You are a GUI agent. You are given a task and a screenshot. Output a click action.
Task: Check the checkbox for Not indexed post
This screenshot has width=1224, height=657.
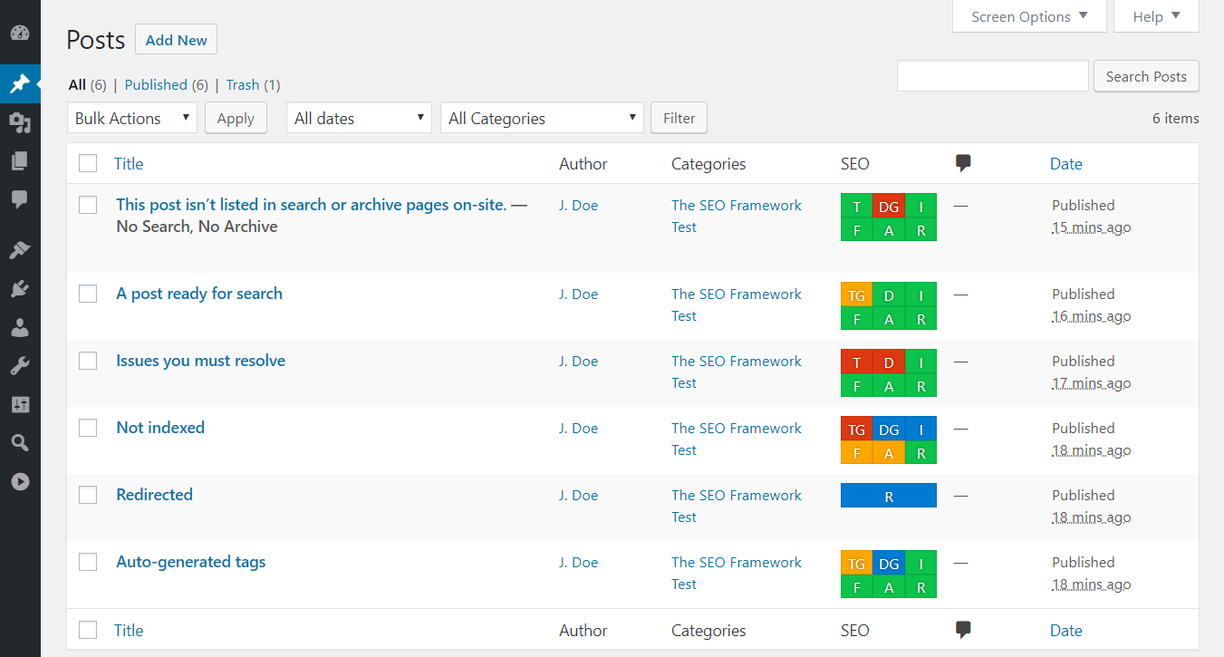pos(88,428)
